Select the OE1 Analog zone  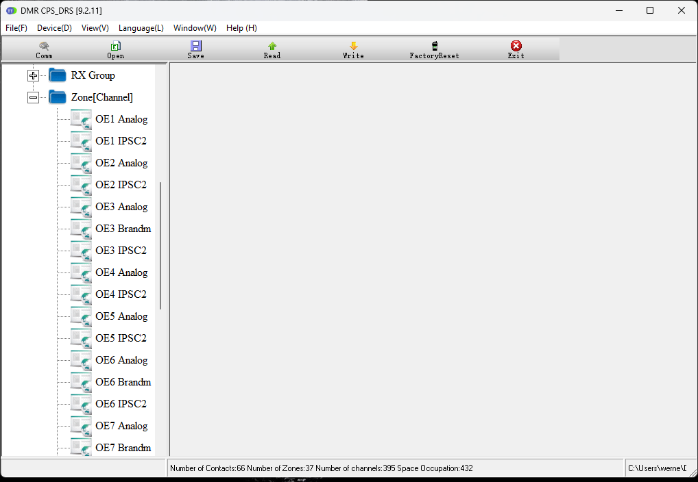point(121,119)
